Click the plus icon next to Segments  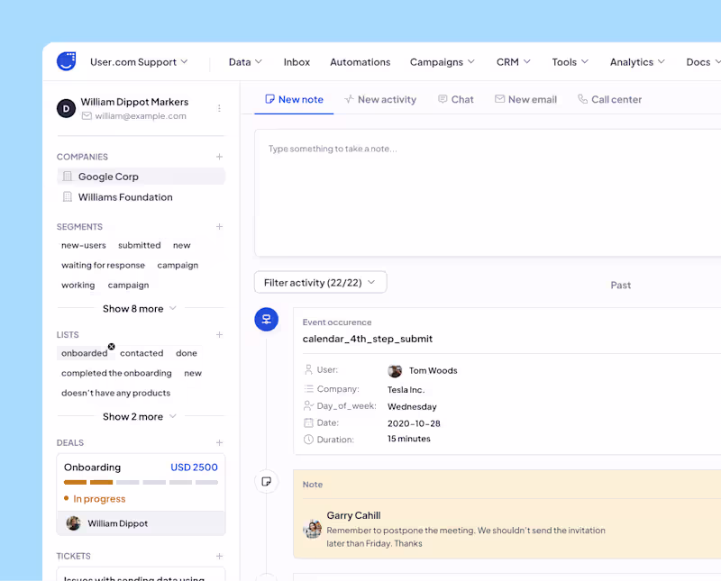(219, 227)
